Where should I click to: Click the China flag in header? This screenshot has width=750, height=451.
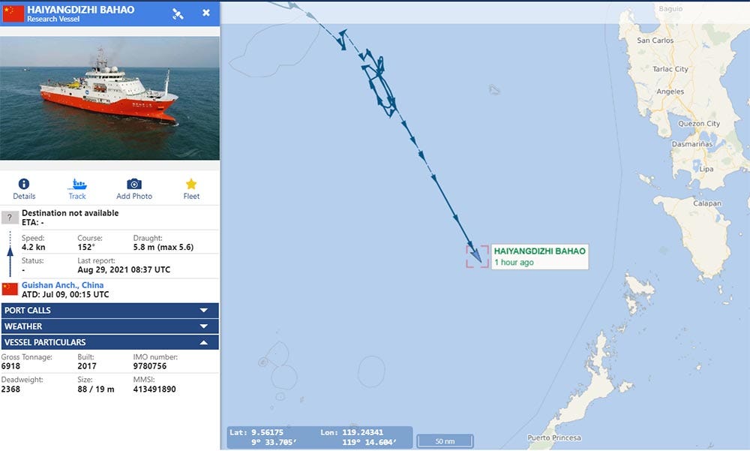[13, 14]
